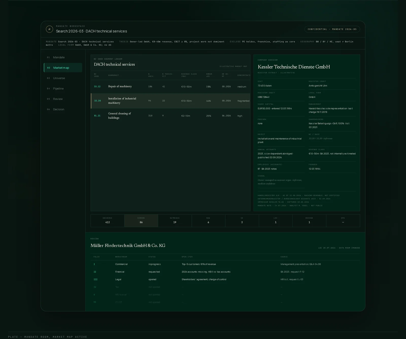Click the €10–50m revenue class dossier value
Screen dimensions: 406x339
332,154
